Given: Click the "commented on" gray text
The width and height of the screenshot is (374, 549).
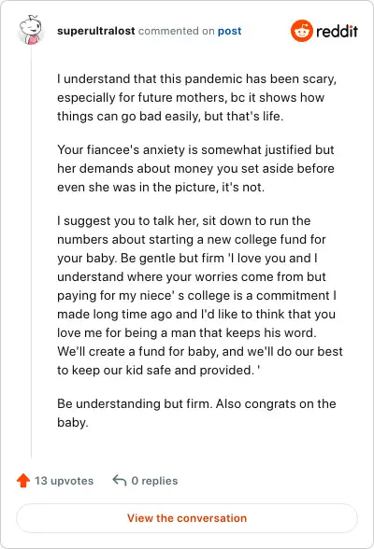Looking at the screenshot, I should (177, 31).
